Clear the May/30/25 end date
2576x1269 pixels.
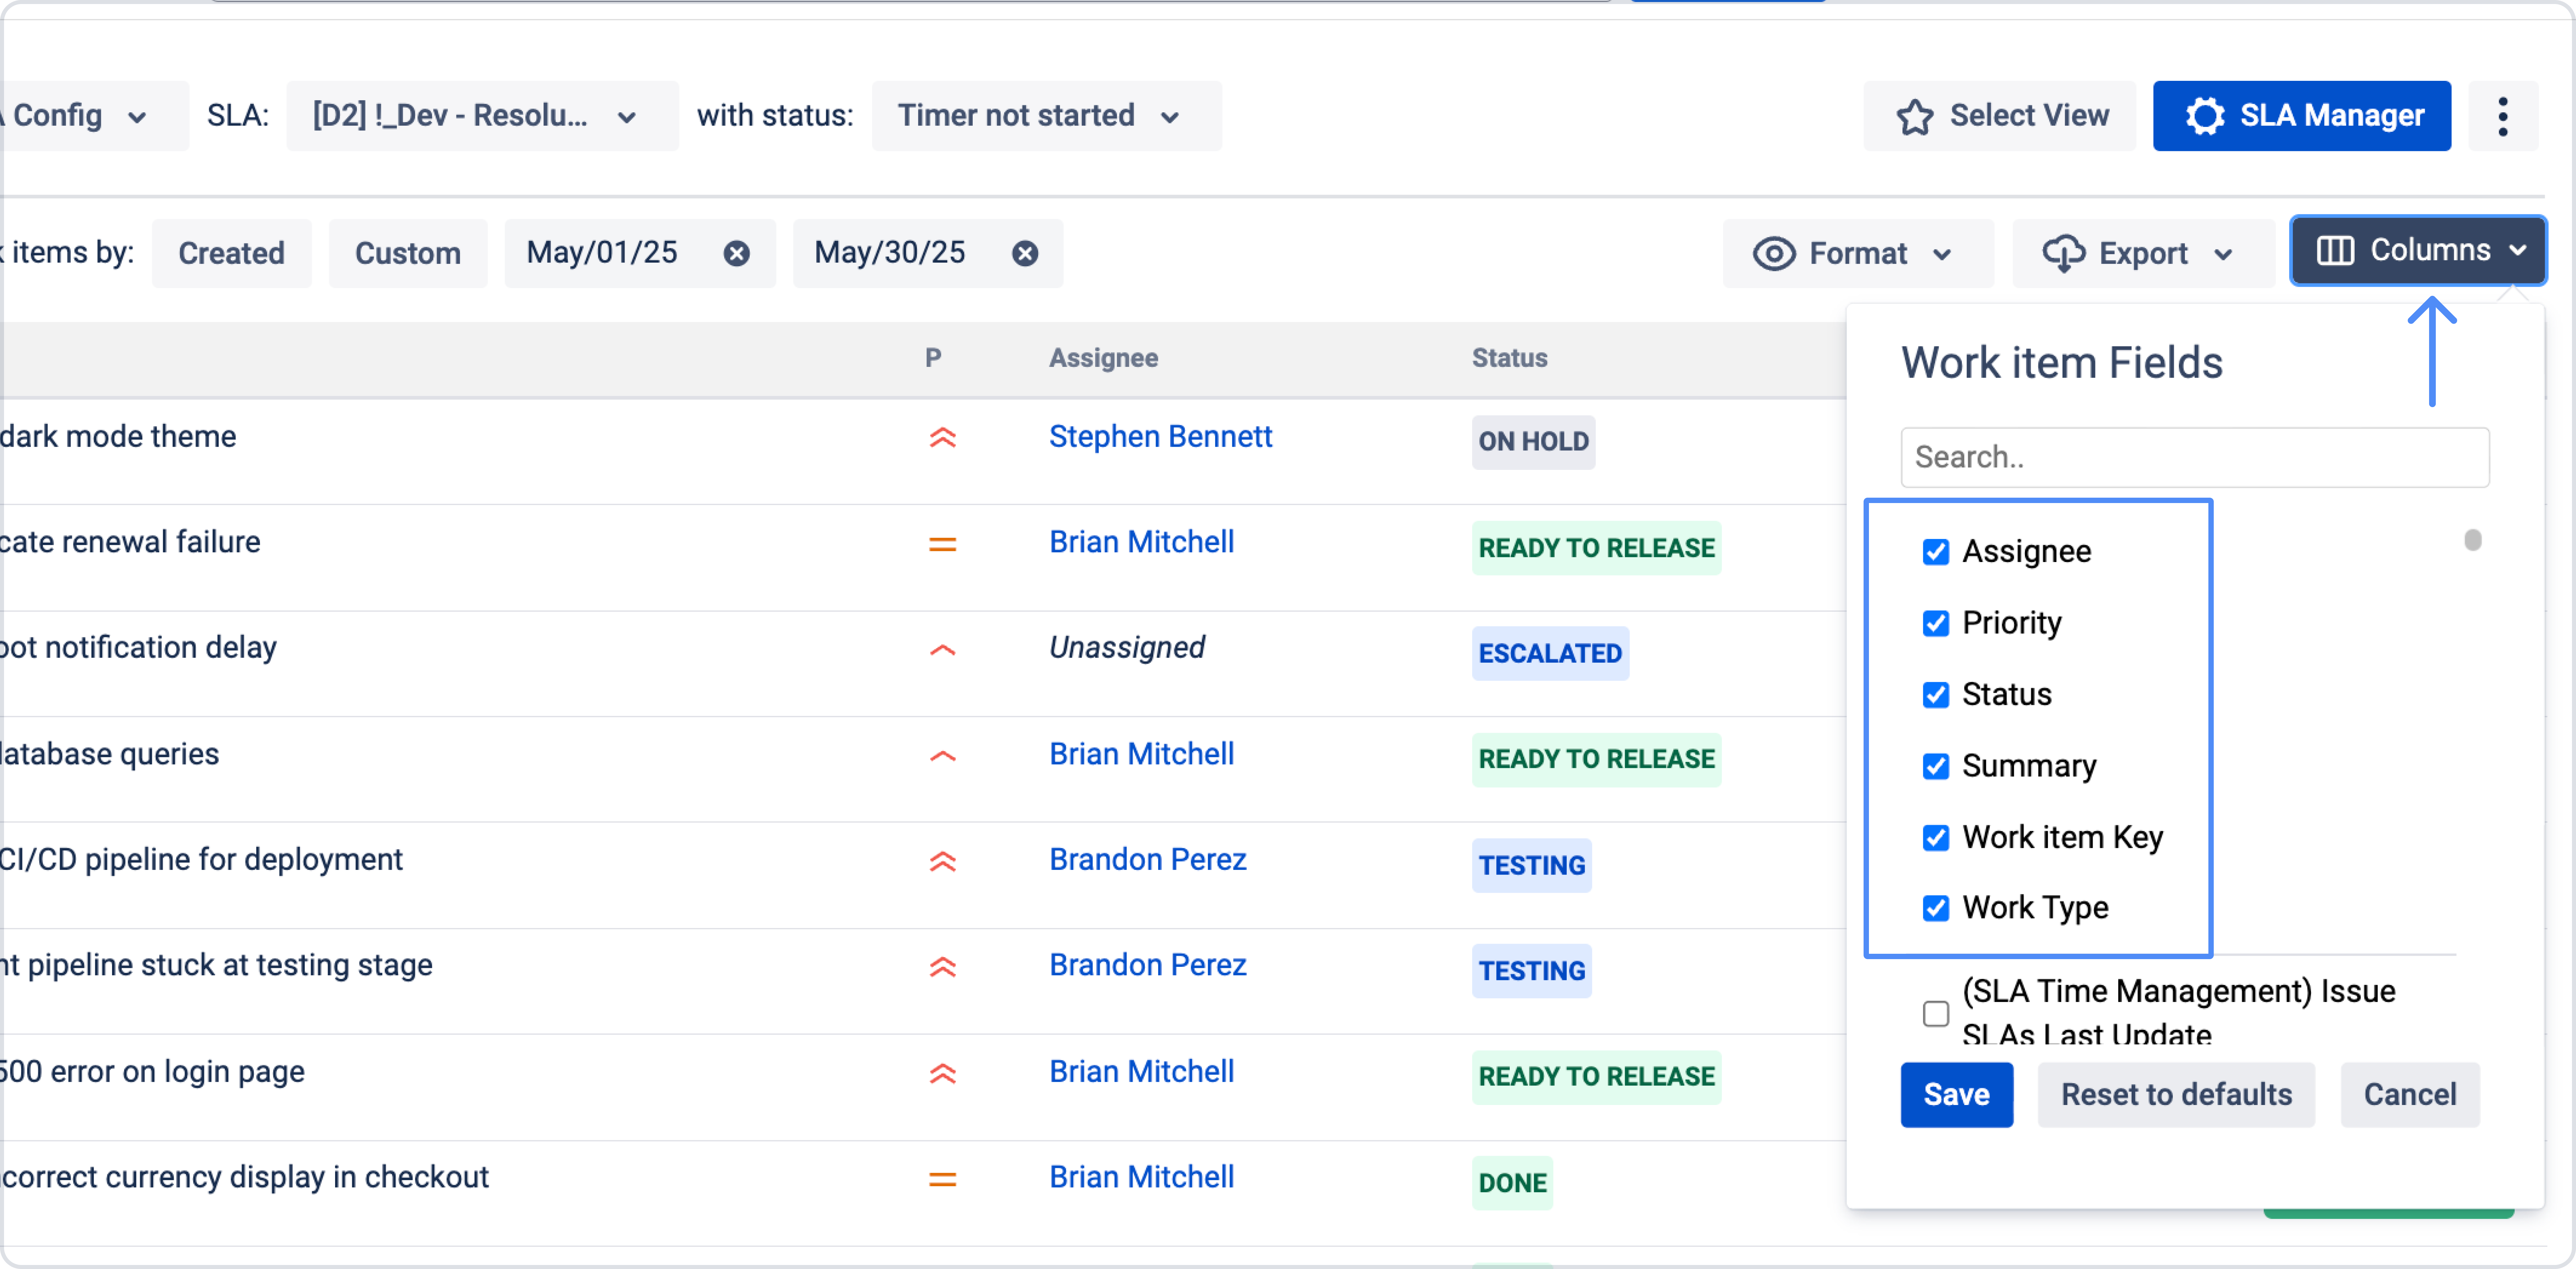click(1025, 253)
